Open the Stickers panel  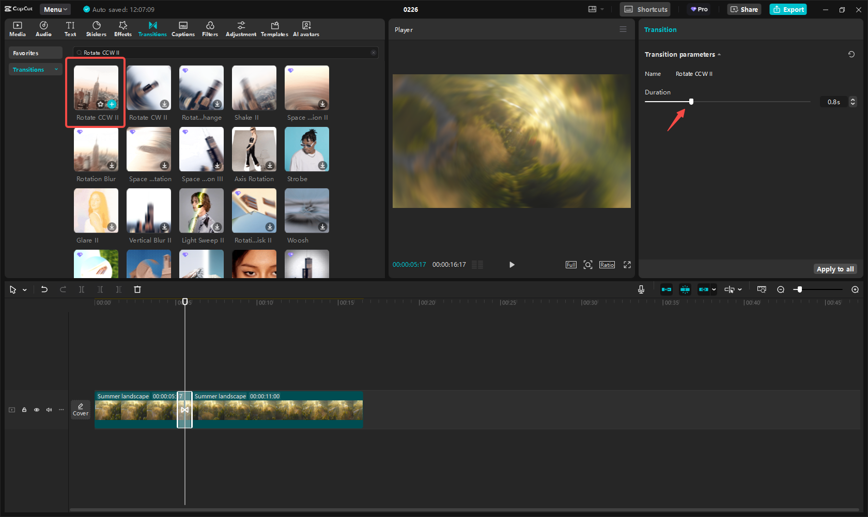(x=96, y=29)
